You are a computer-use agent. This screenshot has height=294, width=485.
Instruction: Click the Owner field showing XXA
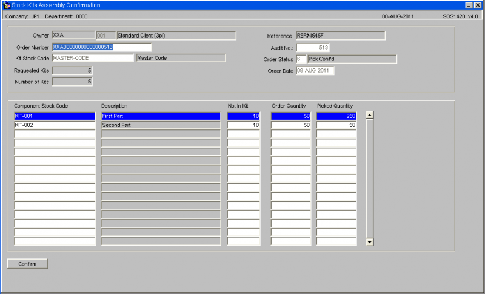pos(73,35)
